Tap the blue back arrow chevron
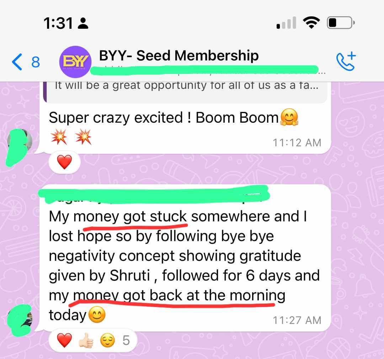 click(x=17, y=62)
